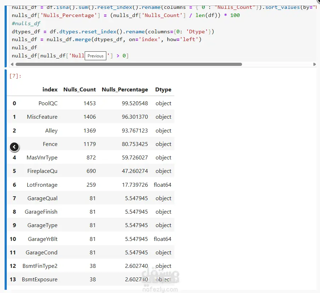
Task: Click the 'Nulls_Count' column header
Action: point(80,90)
